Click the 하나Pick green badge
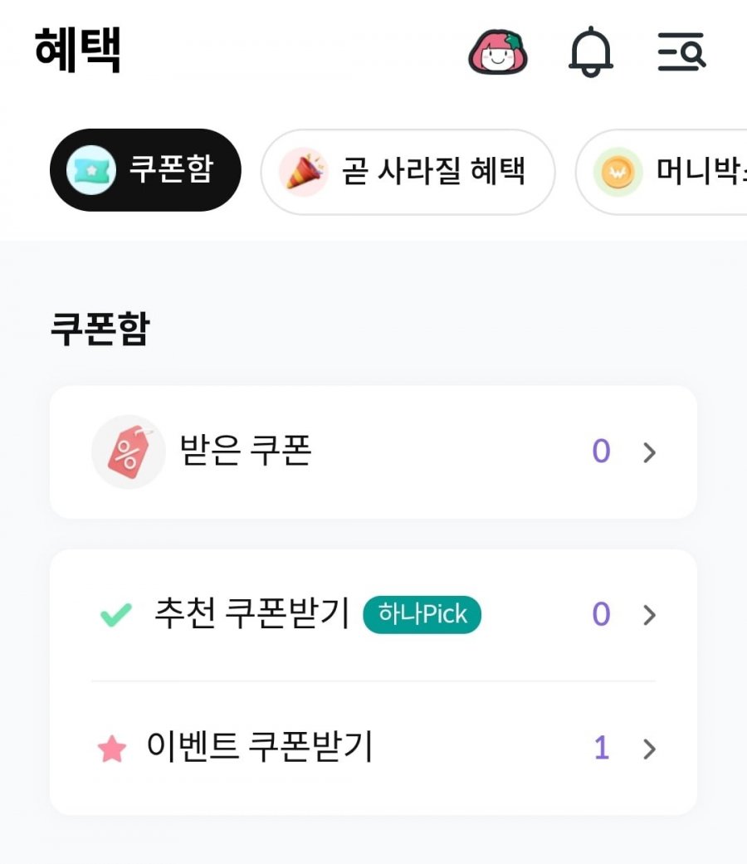747x864 pixels. point(422,614)
